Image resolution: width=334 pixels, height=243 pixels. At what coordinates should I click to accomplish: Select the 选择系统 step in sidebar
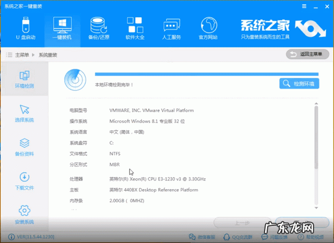click(x=25, y=113)
